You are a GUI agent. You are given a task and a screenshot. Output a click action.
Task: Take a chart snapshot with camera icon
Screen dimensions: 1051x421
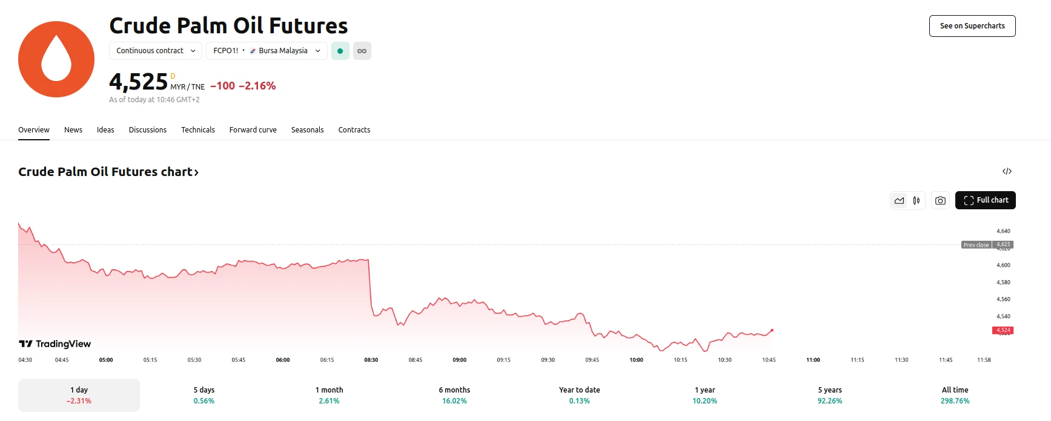point(940,201)
